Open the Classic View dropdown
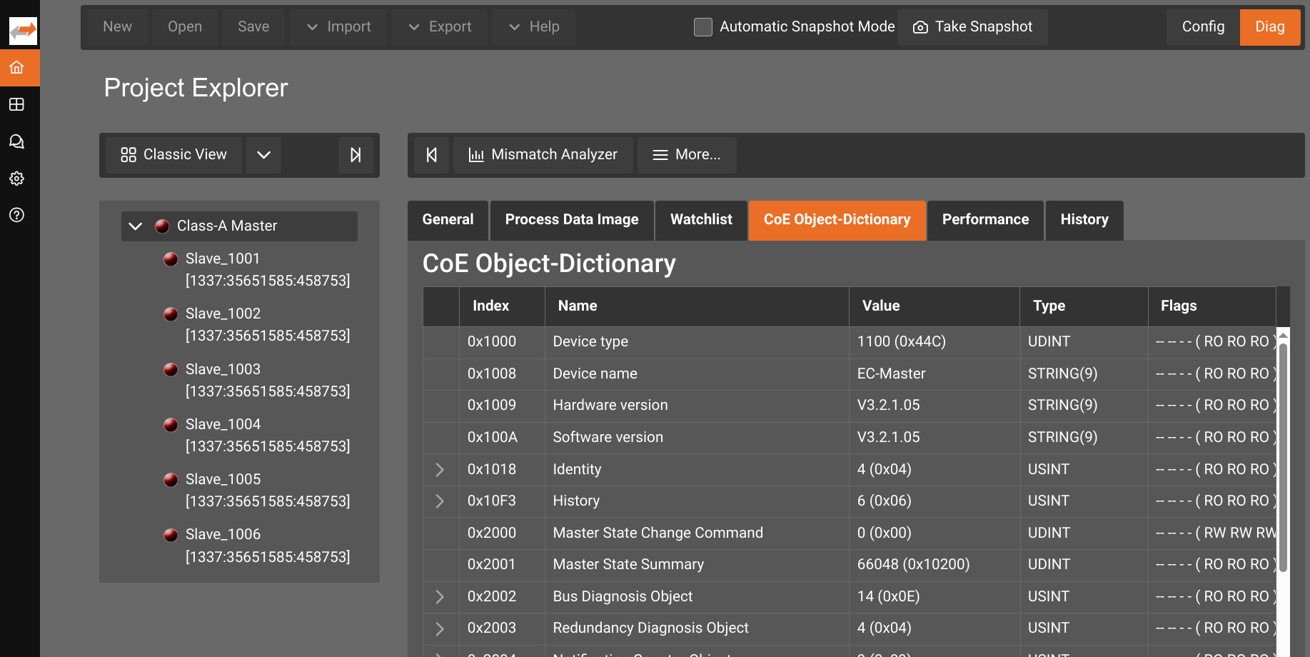The height and width of the screenshot is (657, 1310). tap(263, 155)
